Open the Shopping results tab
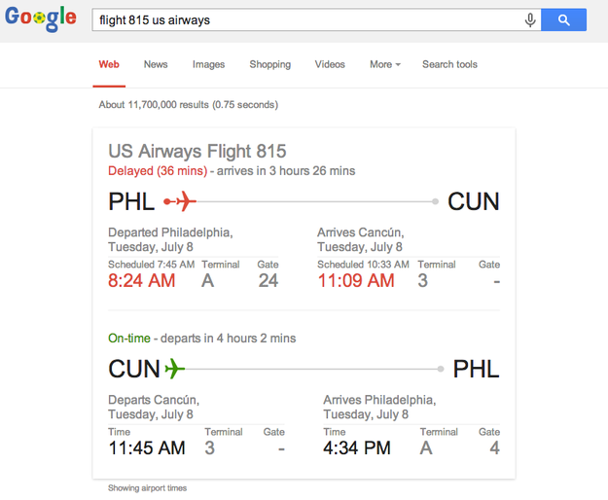This screenshot has width=608, height=500. [x=269, y=64]
